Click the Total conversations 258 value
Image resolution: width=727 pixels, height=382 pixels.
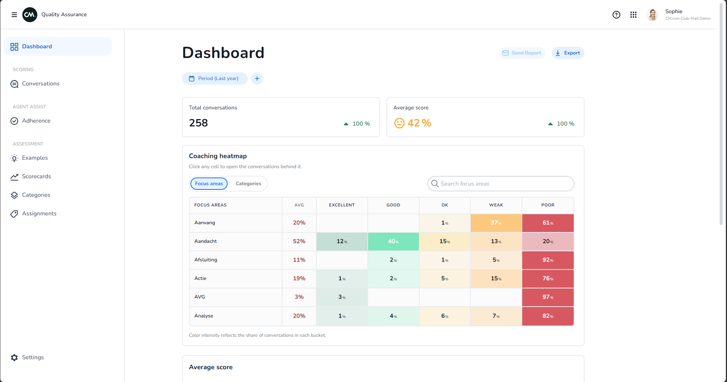pos(199,123)
